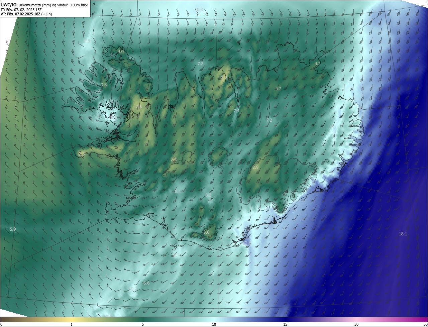Click the 3.6 value label

[x=206, y=232]
